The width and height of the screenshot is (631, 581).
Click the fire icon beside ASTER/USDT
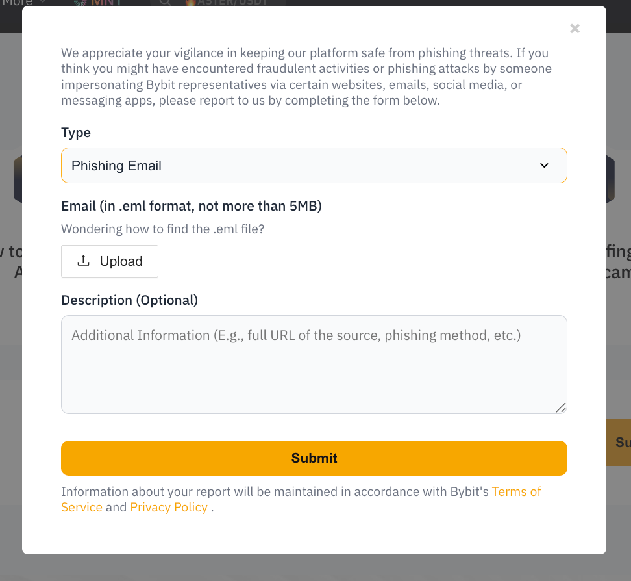pos(191,3)
